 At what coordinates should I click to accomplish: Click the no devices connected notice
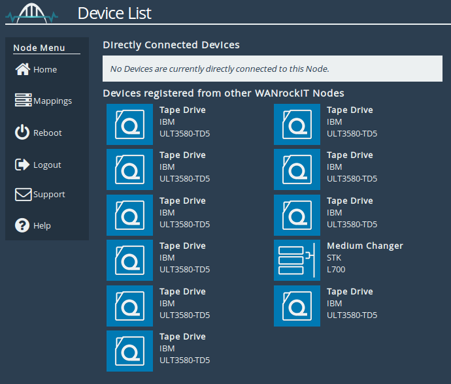click(x=273, y=69)
